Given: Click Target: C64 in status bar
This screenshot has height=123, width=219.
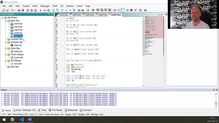Looking at the screenshot, I should coord(70,114).
